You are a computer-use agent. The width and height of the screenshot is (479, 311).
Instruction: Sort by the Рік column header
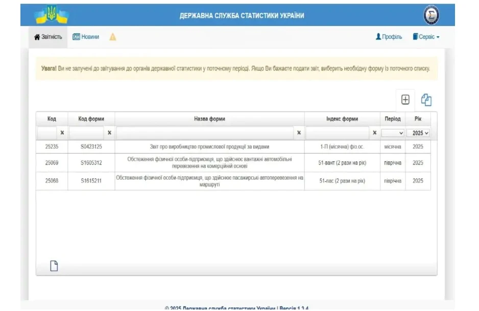click(x=418, y=119)
